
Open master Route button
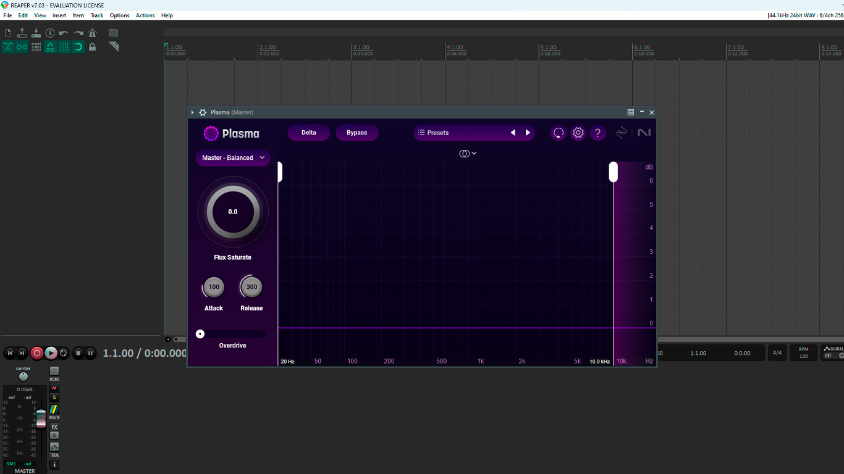(x=54, y=409)
